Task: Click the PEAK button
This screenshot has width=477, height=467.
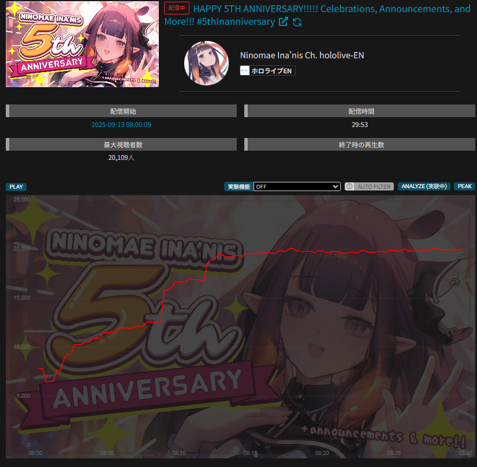Action: pyautogui.click(x=464, y=186)
